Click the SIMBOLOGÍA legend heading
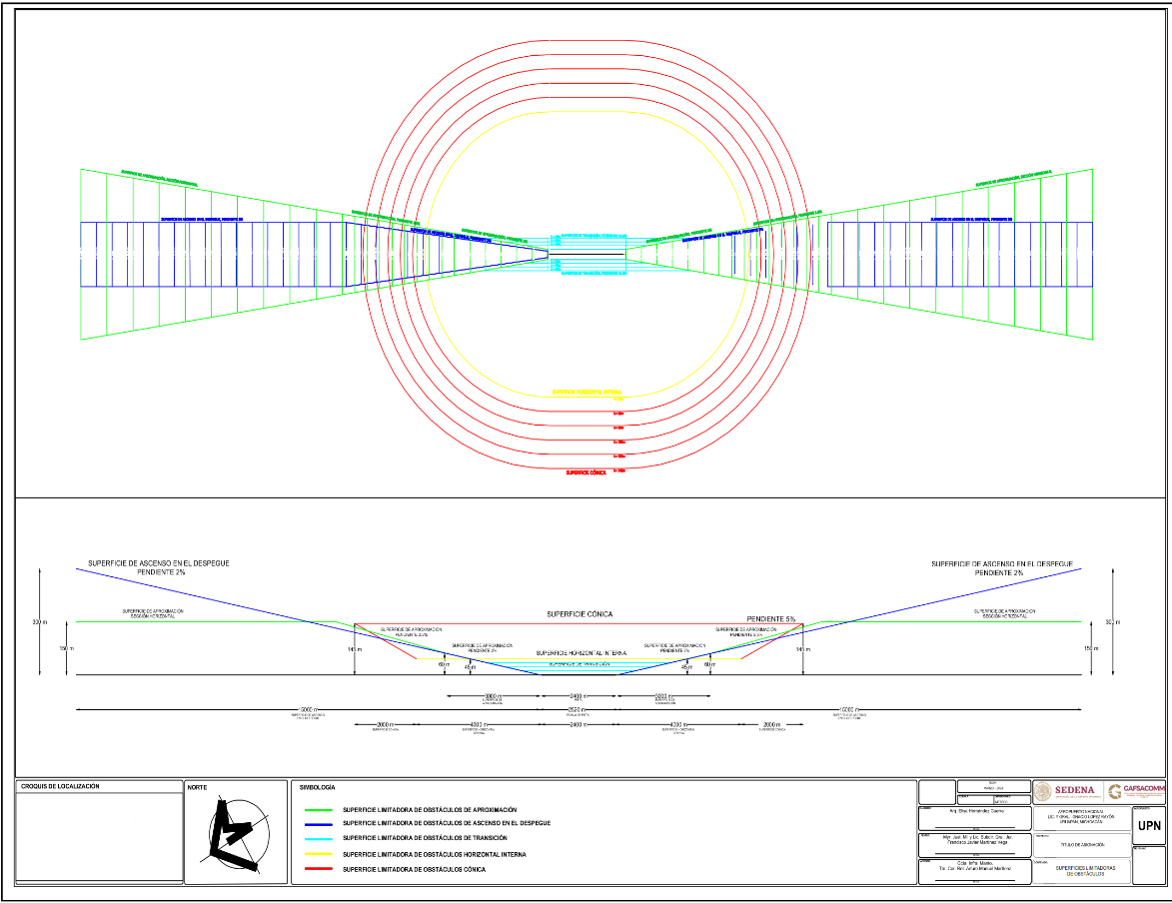Screen dimensions: 1172x903 (317, 788)
